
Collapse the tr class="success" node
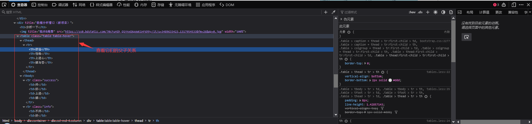click(24, 80)
